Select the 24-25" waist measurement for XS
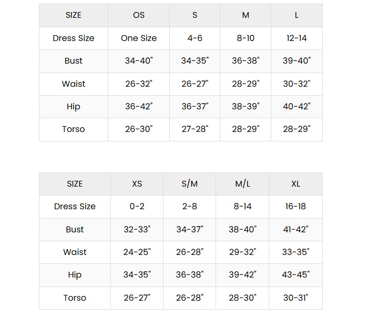 tap(137, 252)
